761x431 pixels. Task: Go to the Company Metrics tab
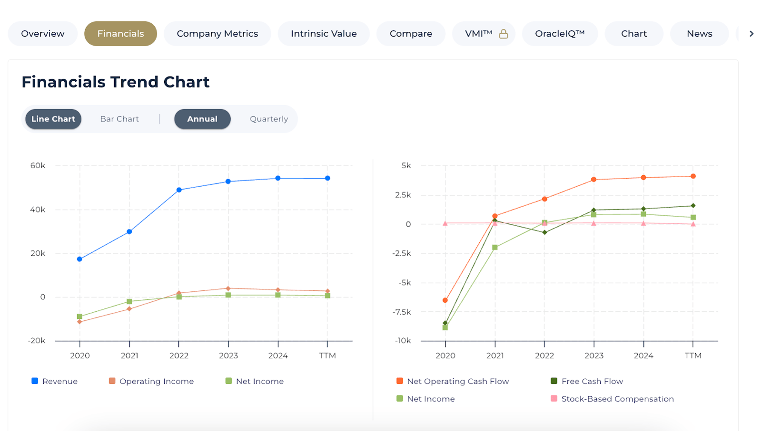pyautogui.click(x=217, y=34)
